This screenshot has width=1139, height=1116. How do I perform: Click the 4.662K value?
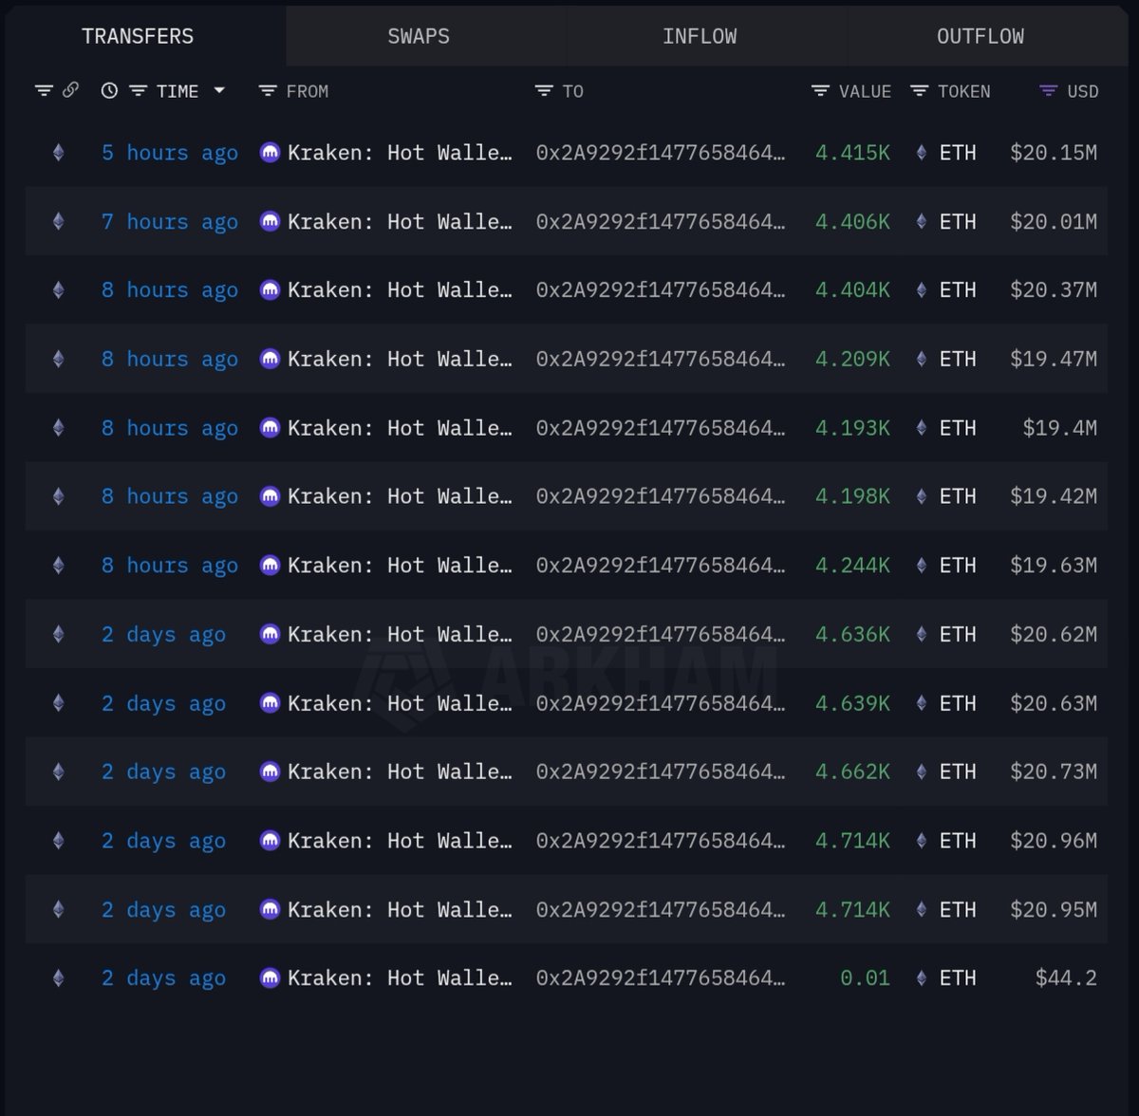(852, 772)
